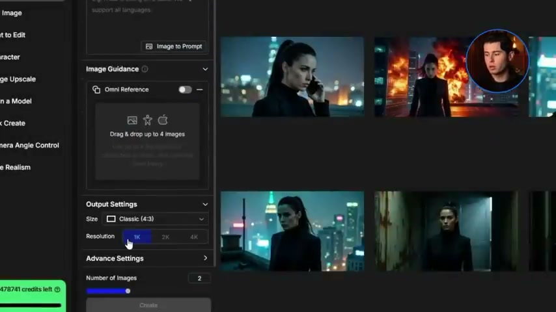Collapse the Output Settings section

coord(205,204)
